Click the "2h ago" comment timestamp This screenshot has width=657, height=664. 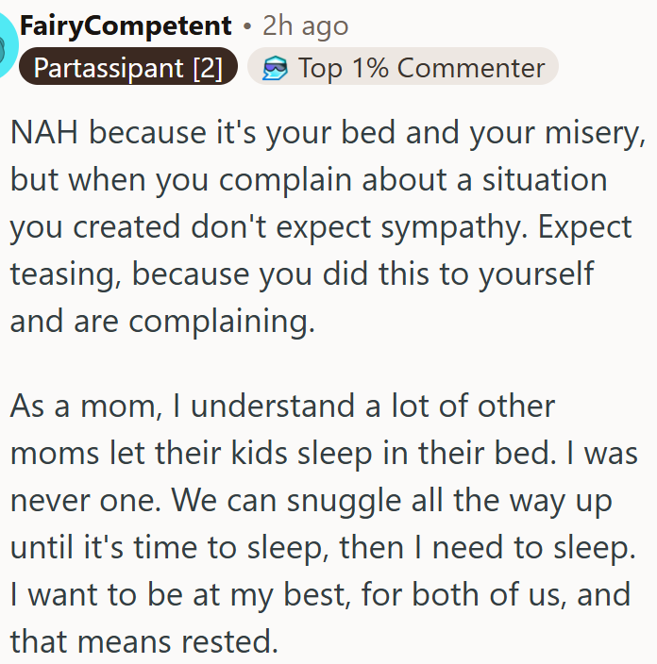[x=305, y=25]
